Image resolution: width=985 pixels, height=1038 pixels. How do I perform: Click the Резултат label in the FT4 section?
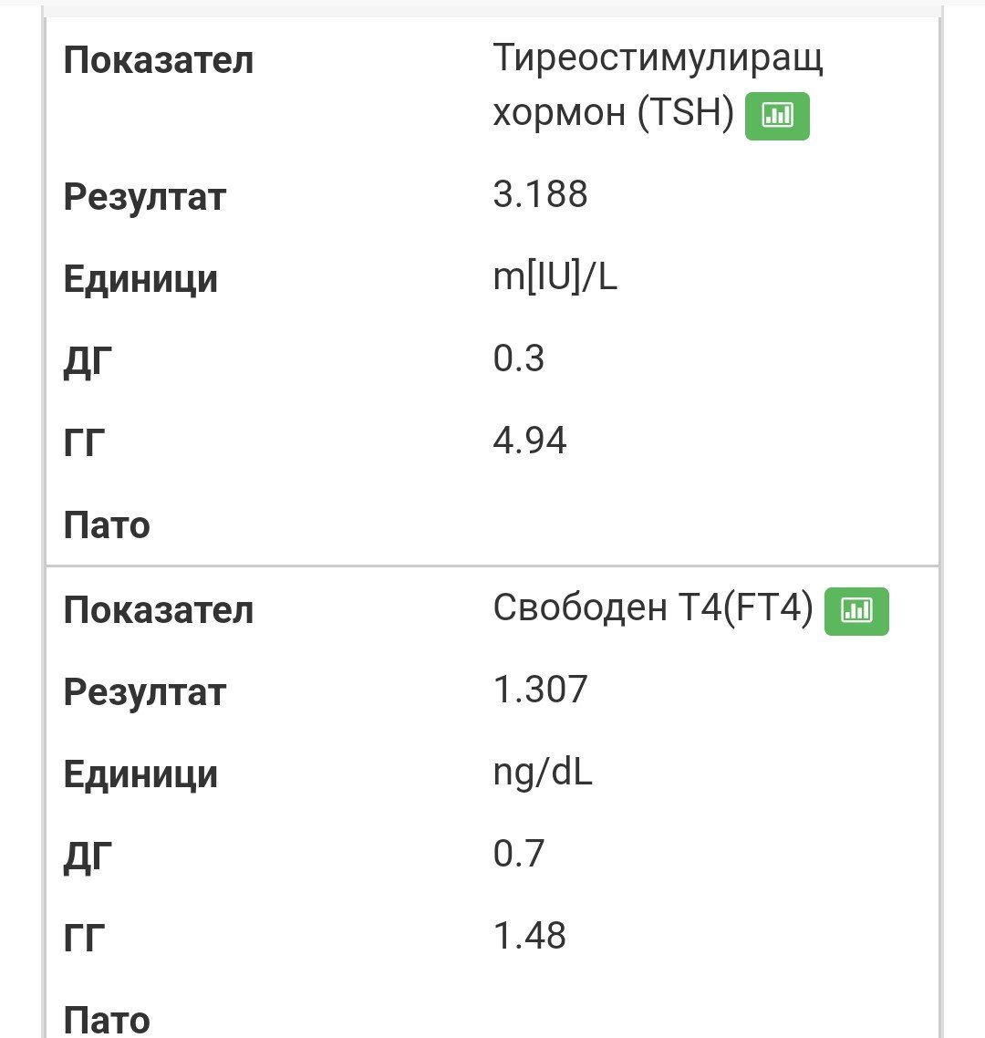coord(144,692)
